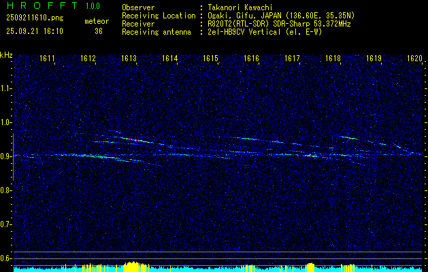Viewport: 428px width, 272px height.
Task: Click the 'Observer' field label
Action: click(x=138, y=7)
